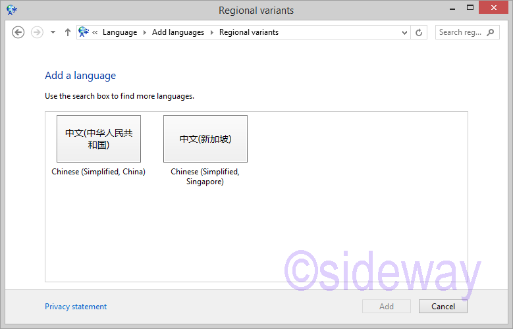Select the Chinese (Simplified, Singapore) tile
Image resolution: width=513 pixels, height=329 pixels.
tap(205, 139)
